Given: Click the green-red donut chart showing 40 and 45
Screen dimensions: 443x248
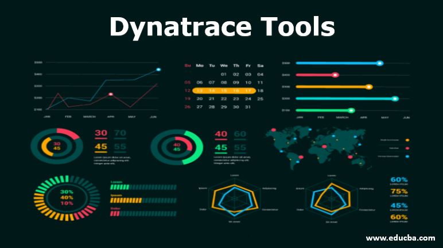Looking at the screenshot, I should [x=177, y=147].
